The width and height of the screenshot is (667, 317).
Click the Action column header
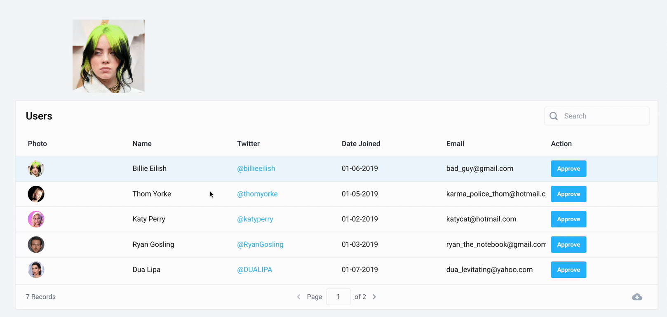coord(561,144)
